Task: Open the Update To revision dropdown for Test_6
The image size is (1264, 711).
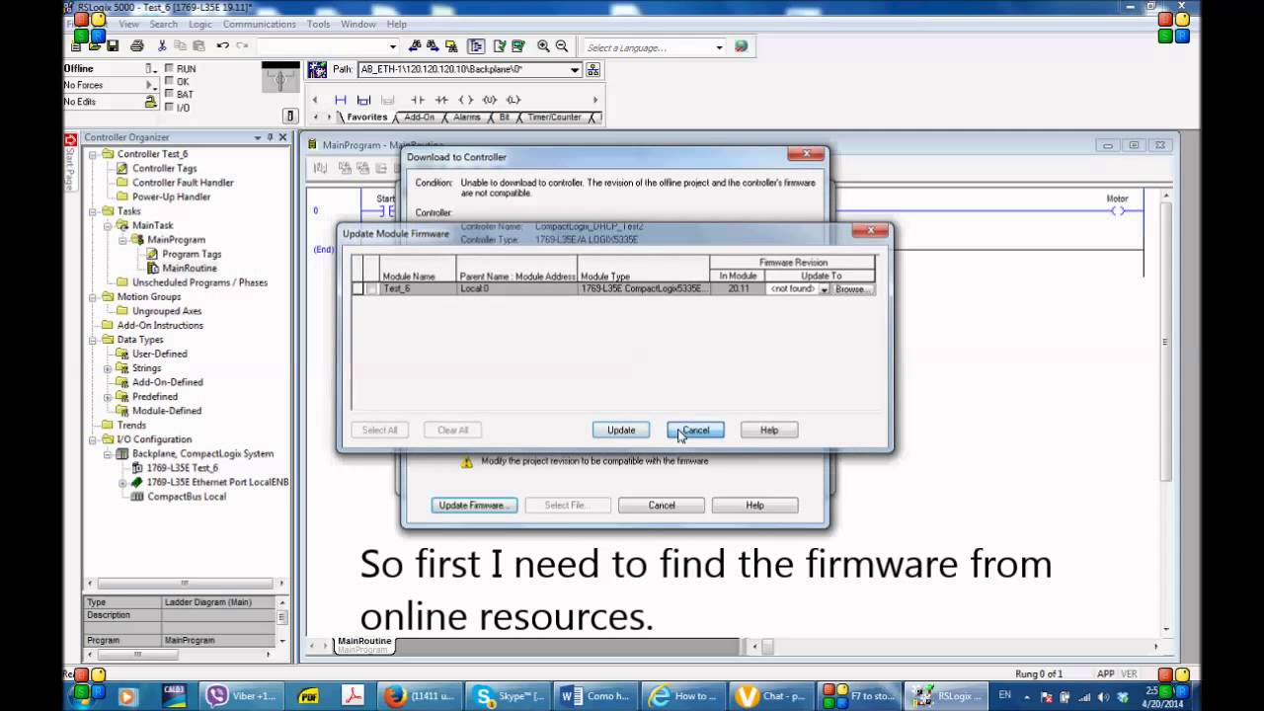Action: [x=824, y=289]
